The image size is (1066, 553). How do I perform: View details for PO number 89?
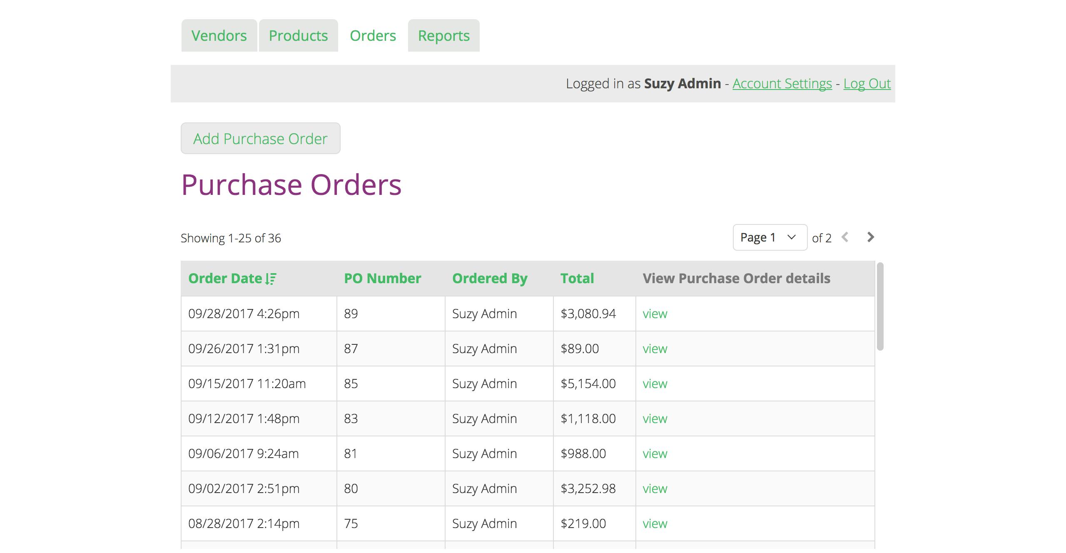[x=655, y=314]
